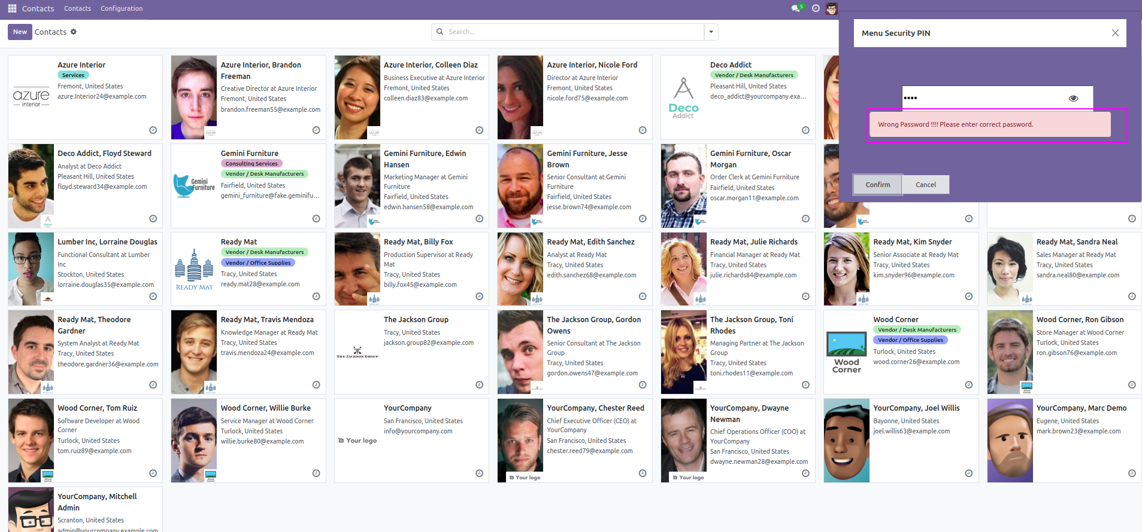Viewport: 1142px width, 532px height.
Task: Toggle PIN visibility with the eye icon
Action: click(x=1073, y=98)
